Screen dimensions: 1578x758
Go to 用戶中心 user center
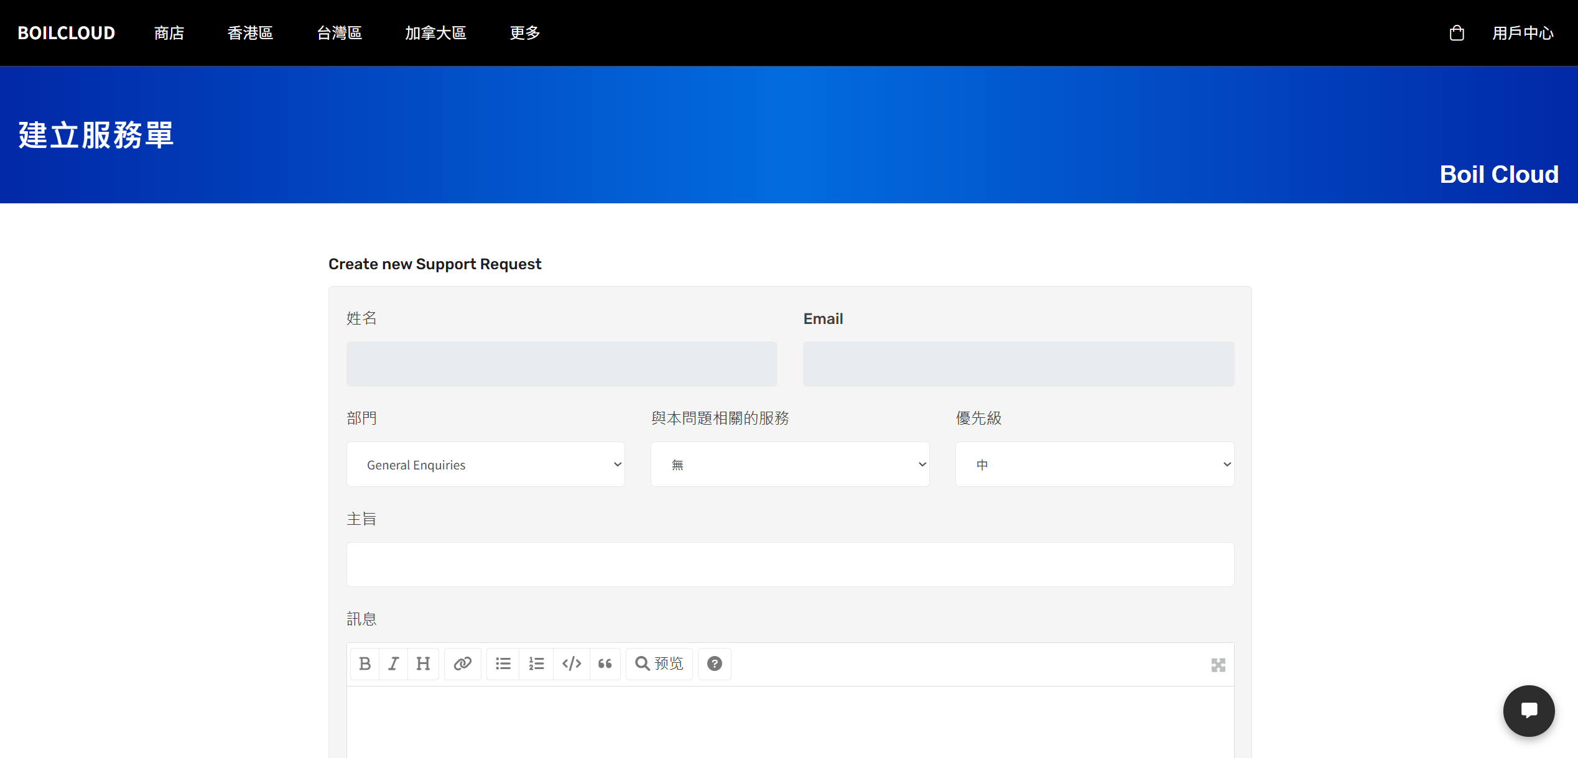click(1523, 33)
